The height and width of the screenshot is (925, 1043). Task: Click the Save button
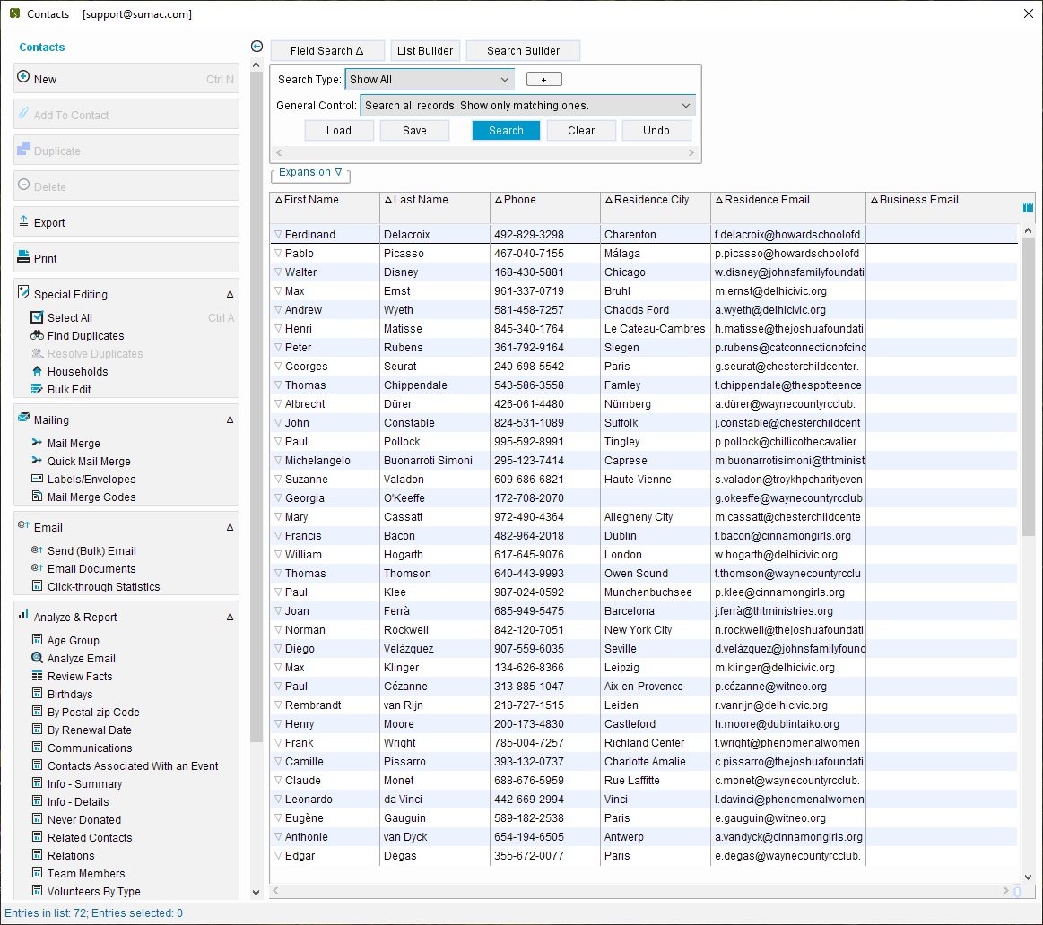[414, 130]
